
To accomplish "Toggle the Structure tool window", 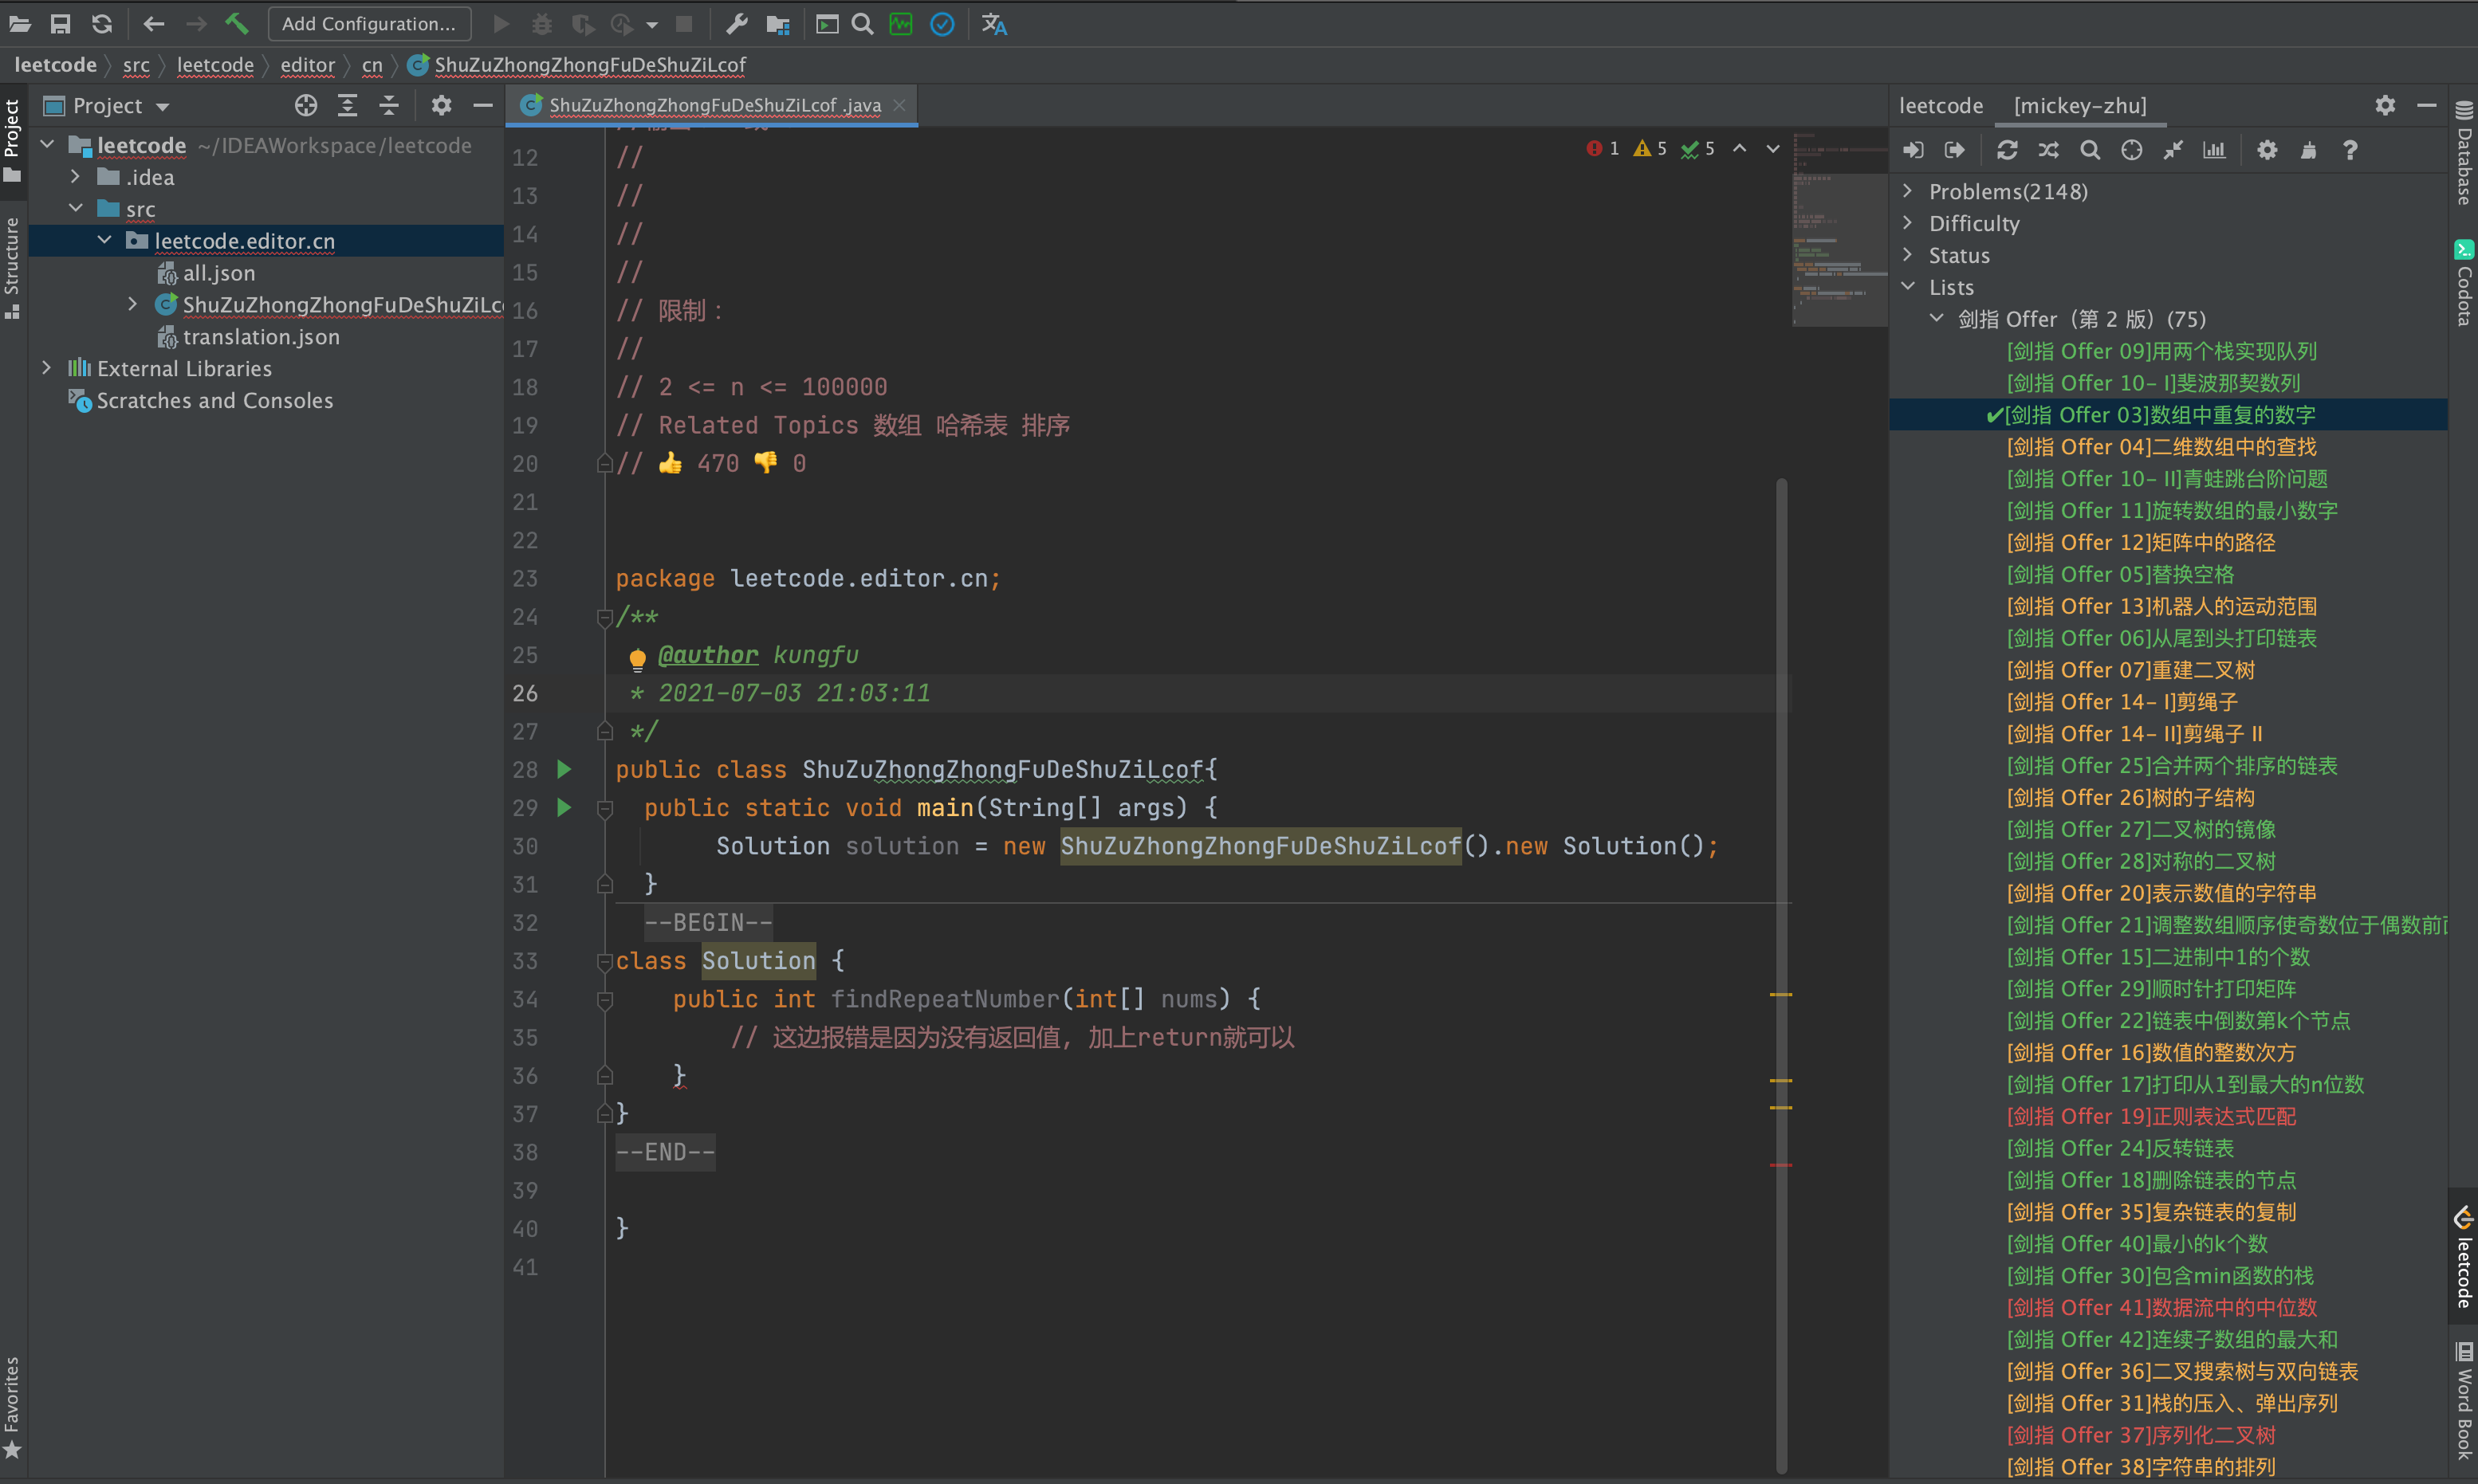I will click(12, 268).
